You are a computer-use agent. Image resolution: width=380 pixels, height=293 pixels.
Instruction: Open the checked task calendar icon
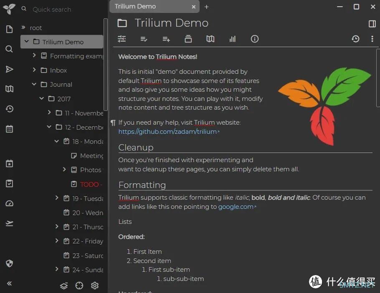tap(9, 183)
